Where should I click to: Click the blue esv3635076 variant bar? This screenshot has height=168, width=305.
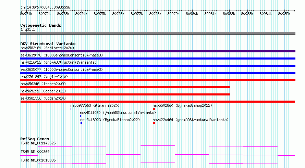158,59
